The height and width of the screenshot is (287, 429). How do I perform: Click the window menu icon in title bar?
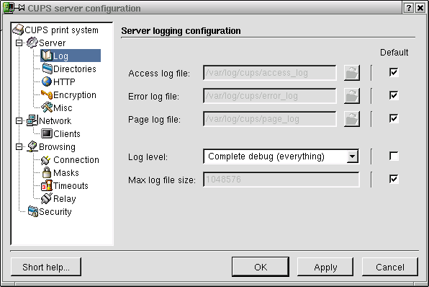[9, 8]
